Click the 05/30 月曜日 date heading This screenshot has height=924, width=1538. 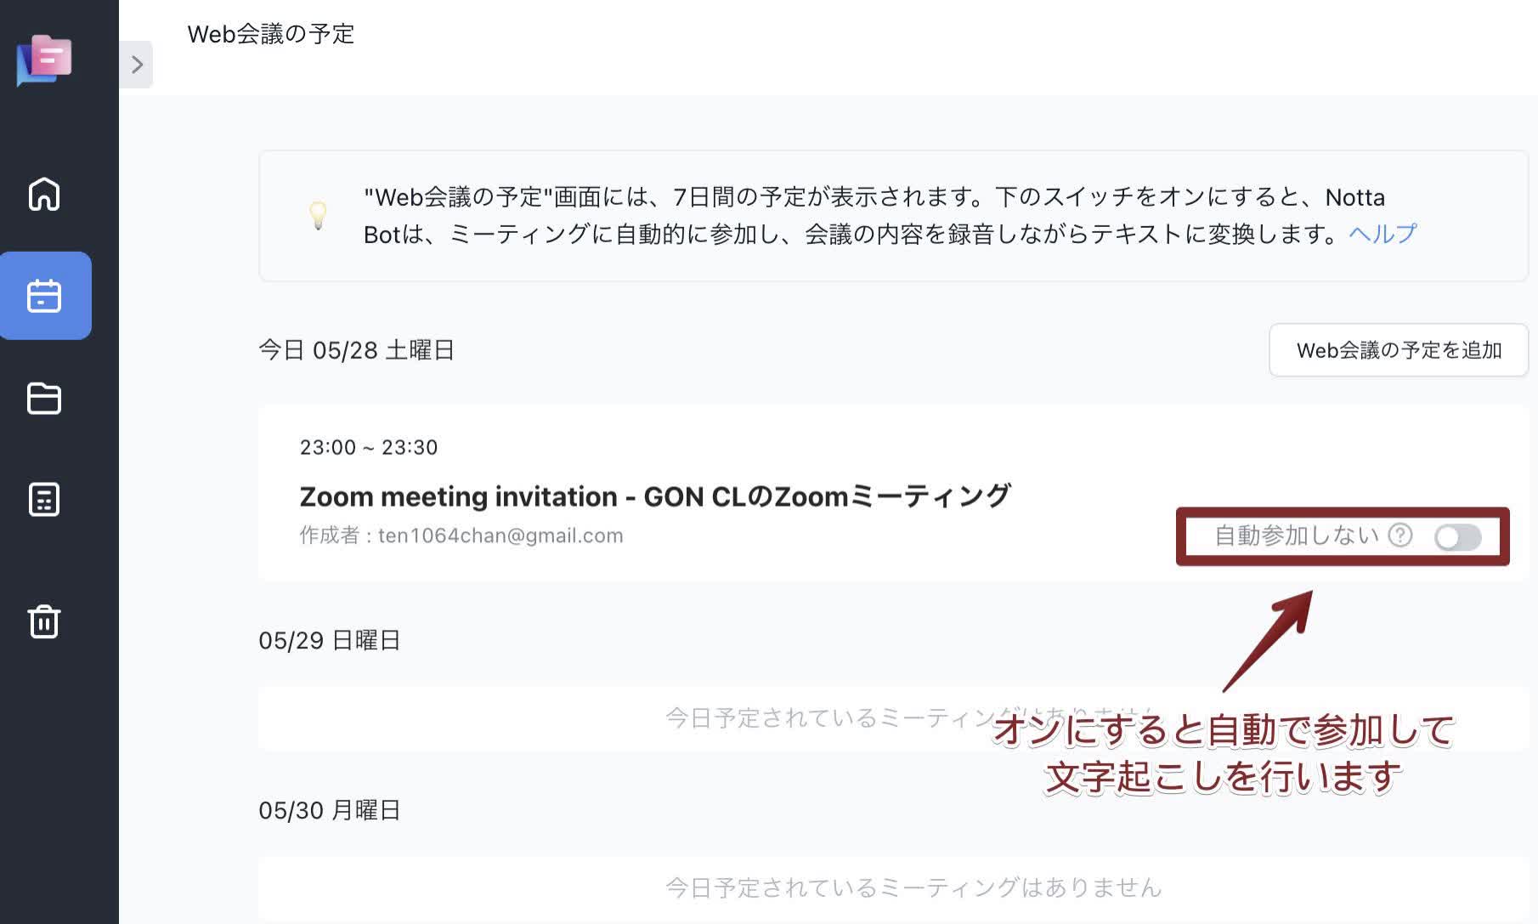coord(330,810)
